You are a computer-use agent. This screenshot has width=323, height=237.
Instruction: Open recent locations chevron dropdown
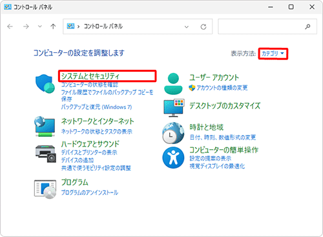39,26
